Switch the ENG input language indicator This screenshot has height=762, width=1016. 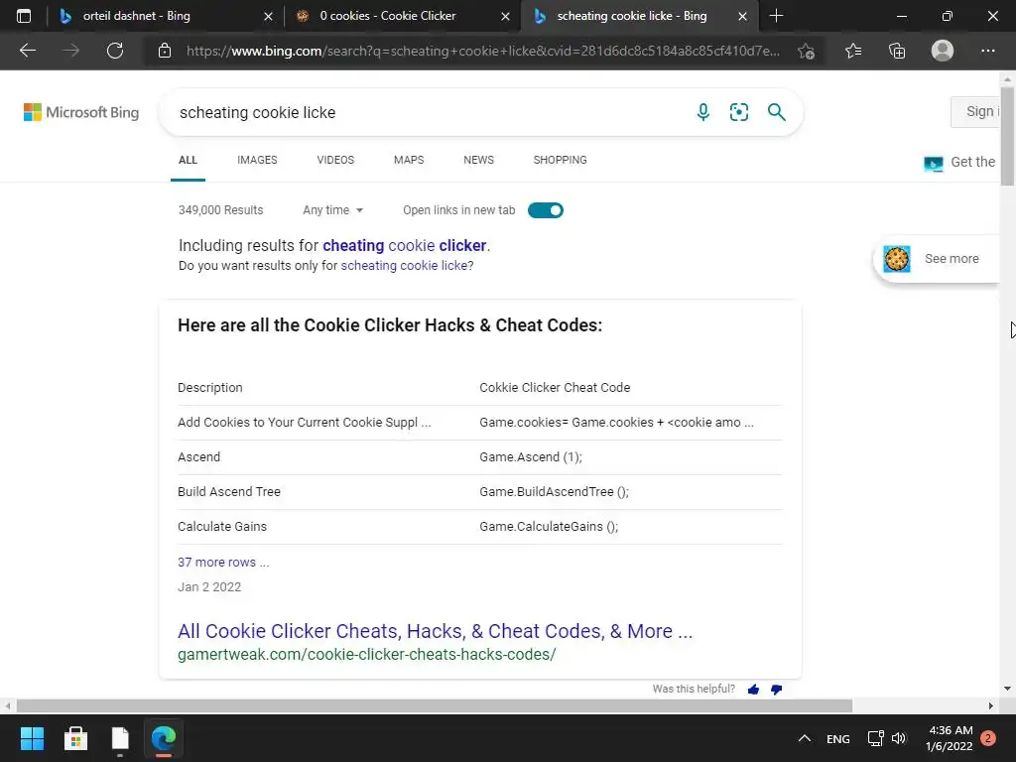point(837,738)
